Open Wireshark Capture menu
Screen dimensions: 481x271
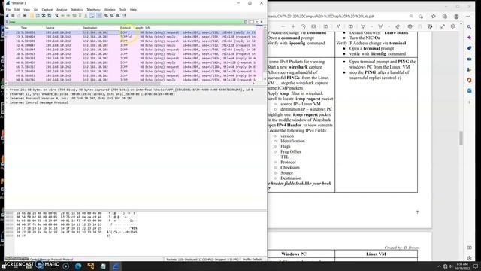[x=47, y=10]
